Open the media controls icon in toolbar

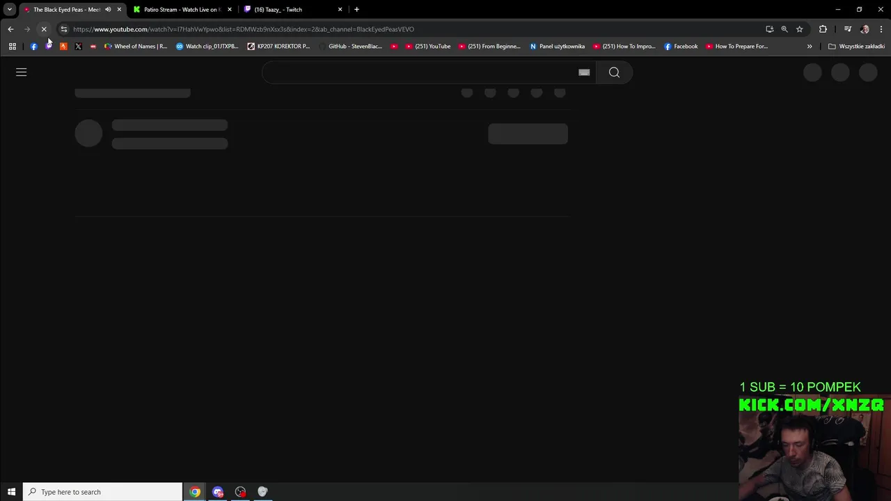pyautogui.click(x=847, y=29)
